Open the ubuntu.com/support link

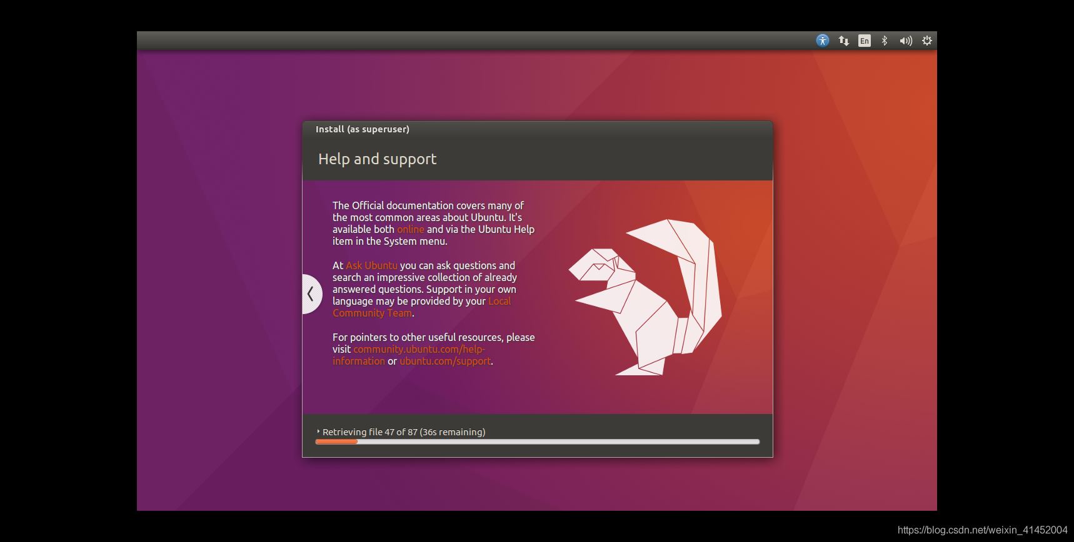445,361
